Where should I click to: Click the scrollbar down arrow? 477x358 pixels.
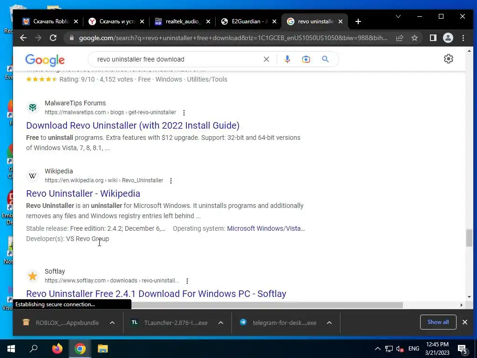(469, 297)
